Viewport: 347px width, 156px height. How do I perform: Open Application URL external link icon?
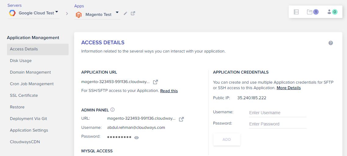[x=156, y=82]
